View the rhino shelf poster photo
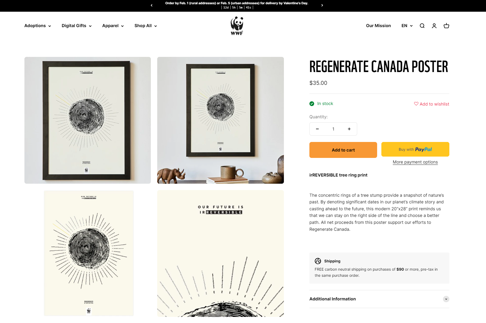Screen dimensions: 486x323 coord(220,120)
